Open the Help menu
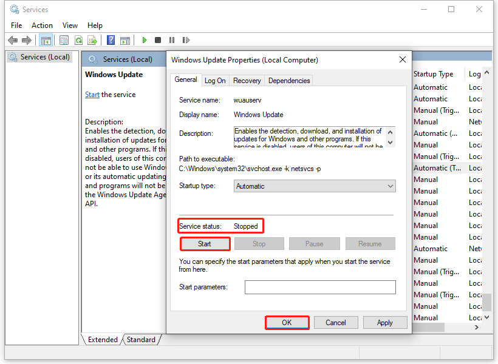This screenshot has width=498, height=364. click(95, 25)
